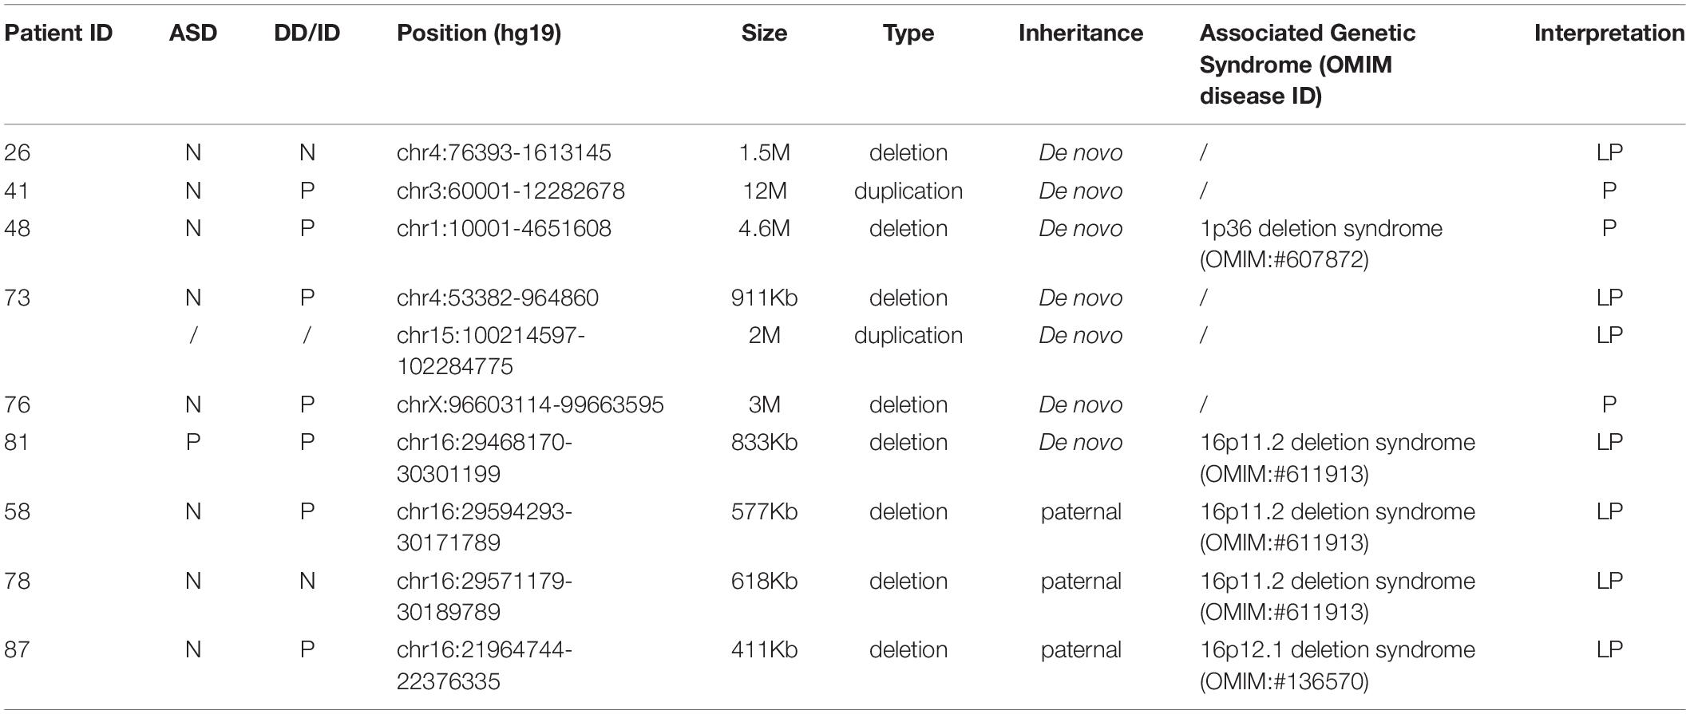Click the Patient ID column header
1690x714 pixels.
(x=58, y=34)
